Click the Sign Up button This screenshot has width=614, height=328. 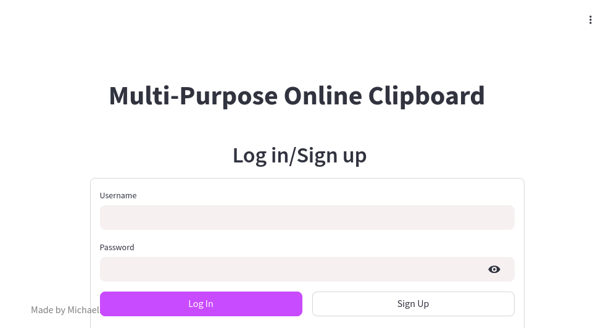click(x=413, y=303)
